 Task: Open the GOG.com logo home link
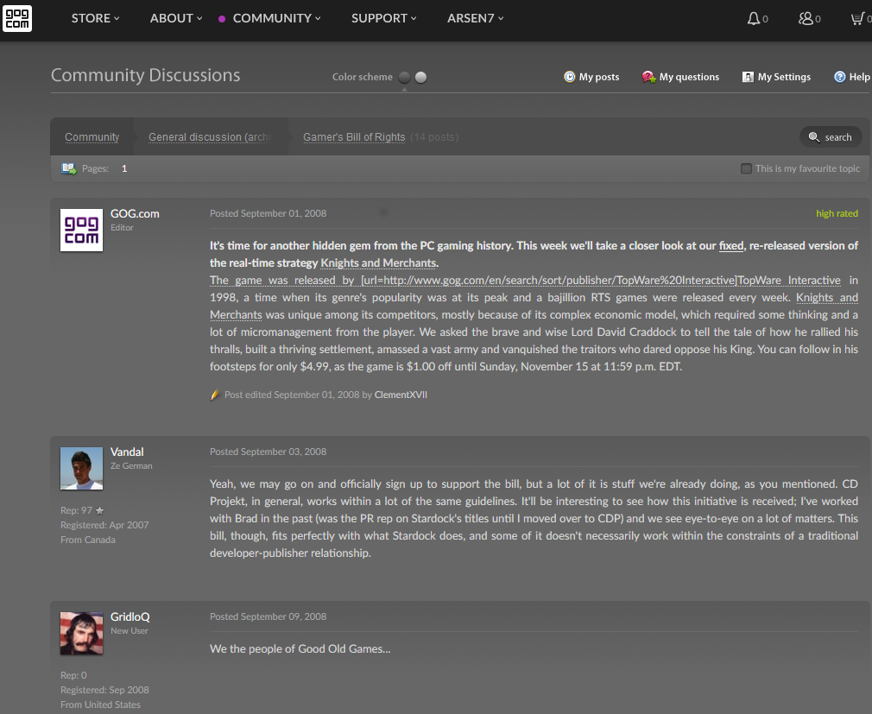point(17,18)
